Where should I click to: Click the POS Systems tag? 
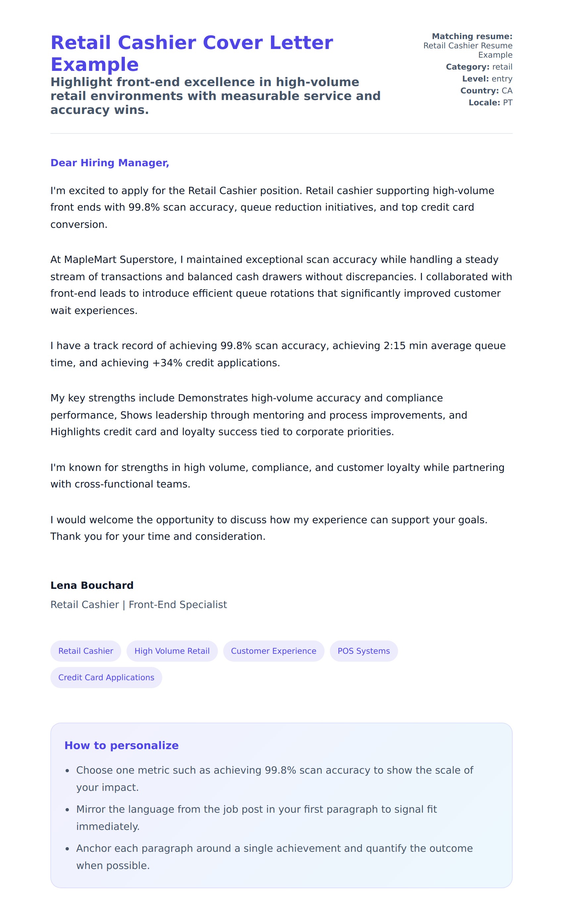(x=363, y=651)
